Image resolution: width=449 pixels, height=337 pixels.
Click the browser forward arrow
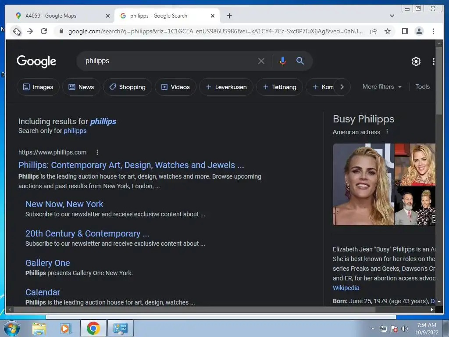click(x=30, y=31)
